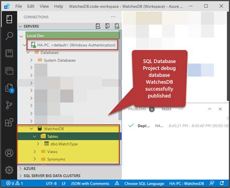Expand the Views folder
Screen dimensions: 230x188
34,152
